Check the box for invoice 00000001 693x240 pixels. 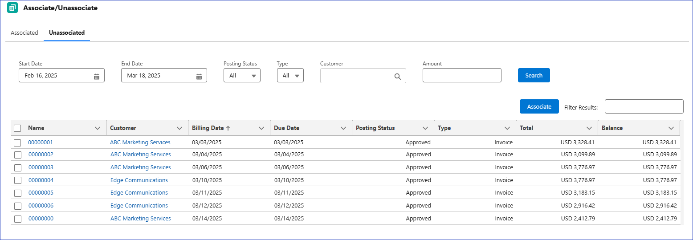[x=17, y=143]
